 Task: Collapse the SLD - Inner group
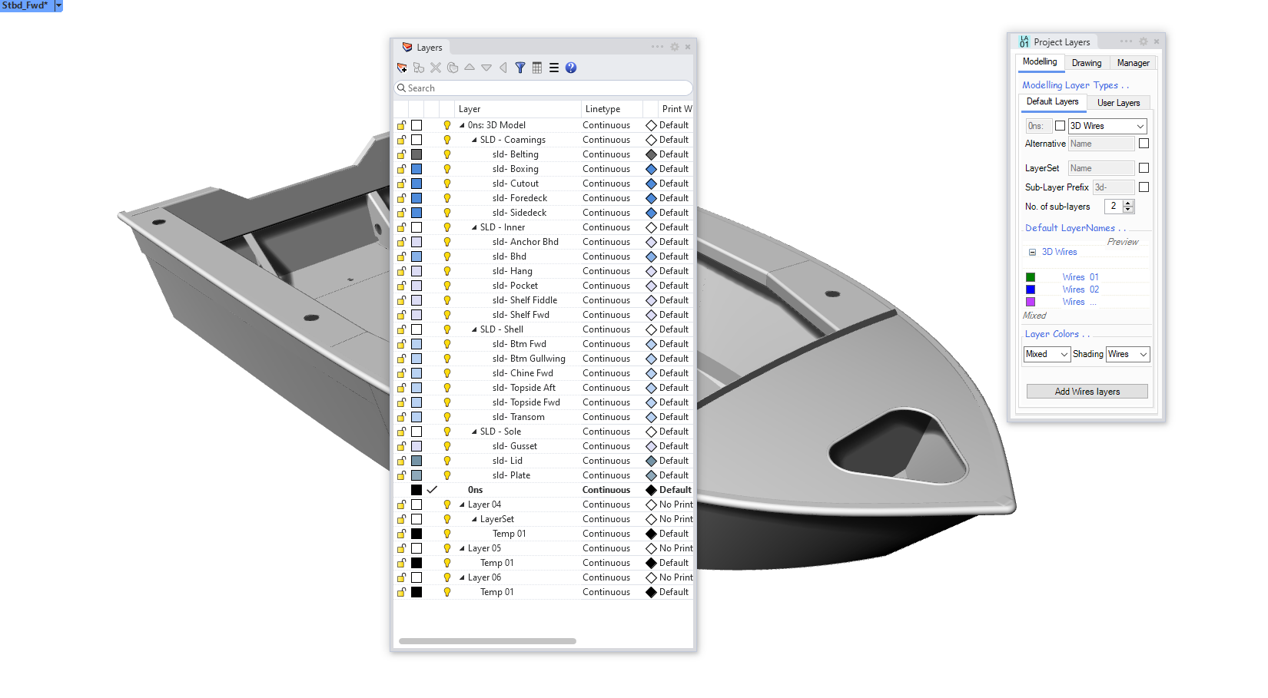click(474, 227)
